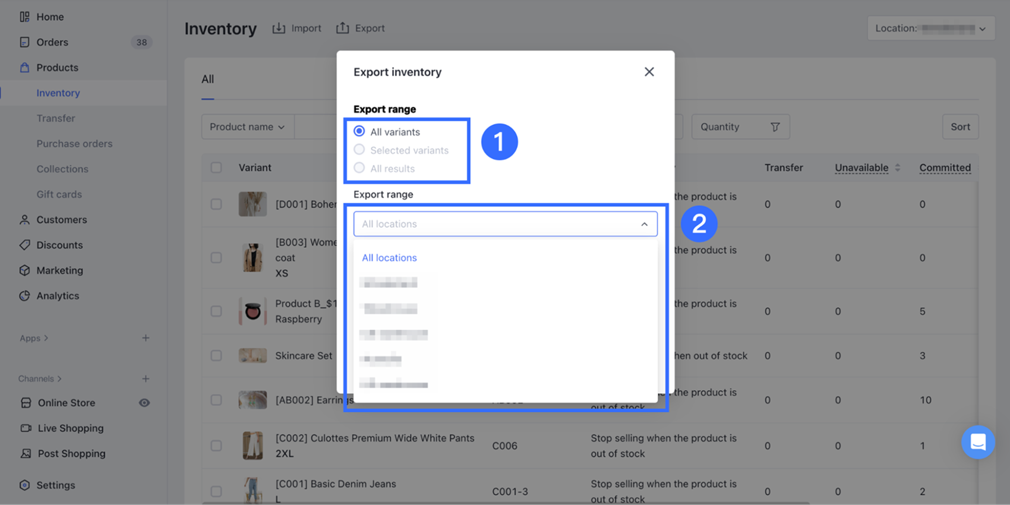The image size is (1010, 505).
Task: Close the Export inventory dialog
Action: (x=649, y=72)
